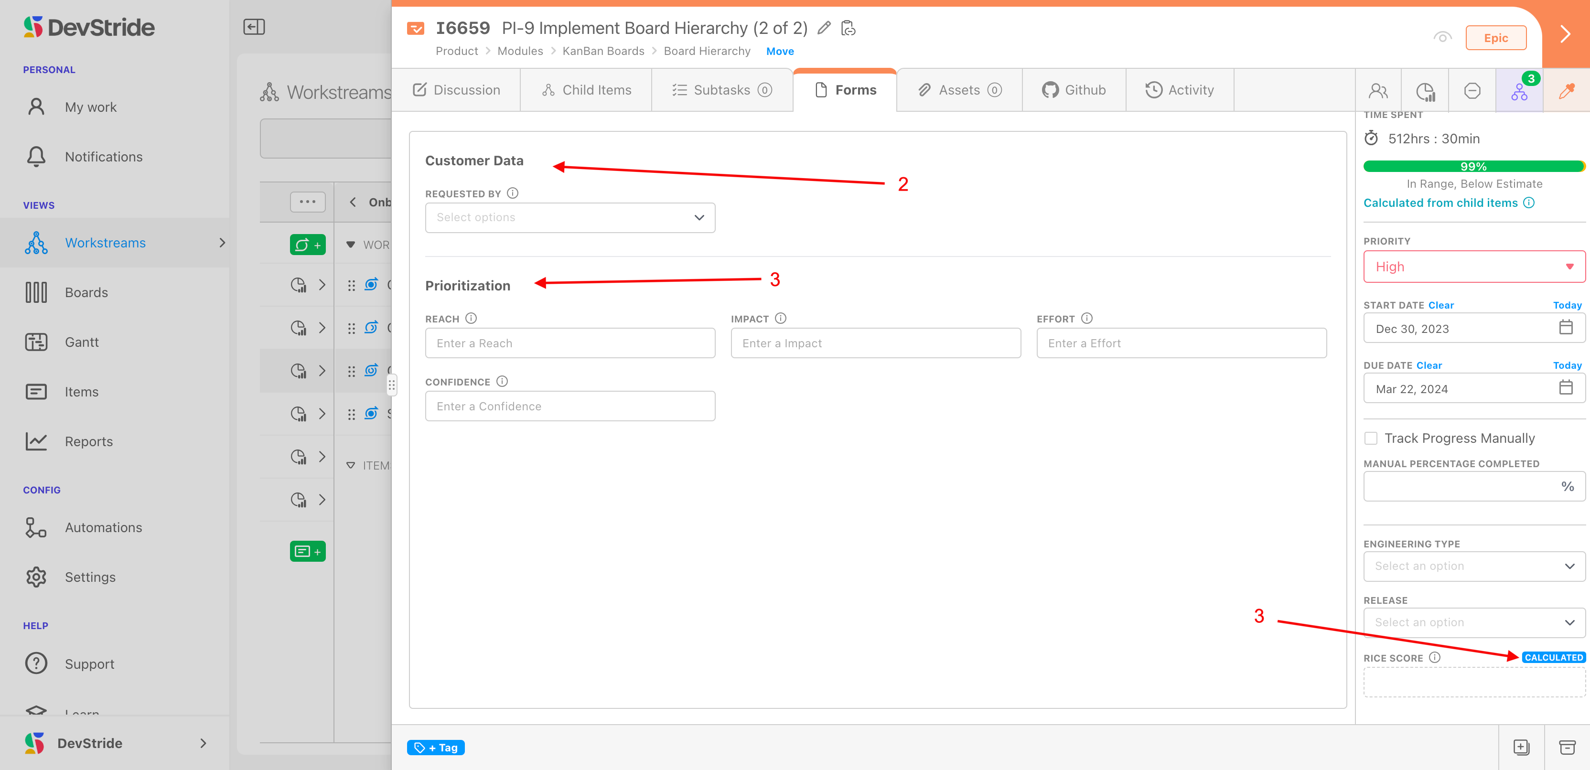Viewport: 1590px width, 770px height.
Task: Collapse the WOR workstream triangle
Action: (350, 245)
